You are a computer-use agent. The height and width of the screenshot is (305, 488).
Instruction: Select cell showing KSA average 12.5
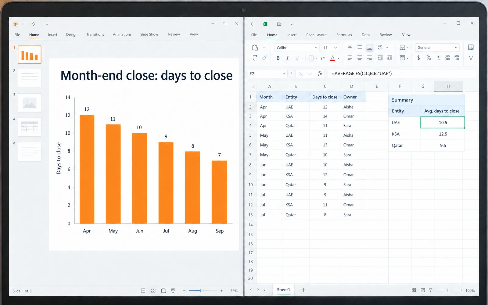tap(443, 134)
